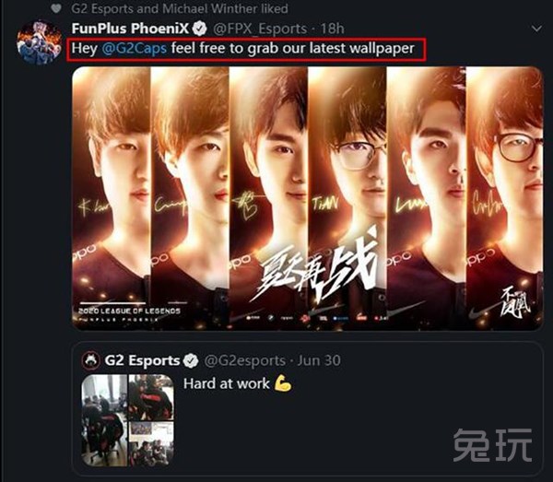The image size is (553, 482).
Task: Open the @G2Caps mention link
Action: (x=134, y=48)
